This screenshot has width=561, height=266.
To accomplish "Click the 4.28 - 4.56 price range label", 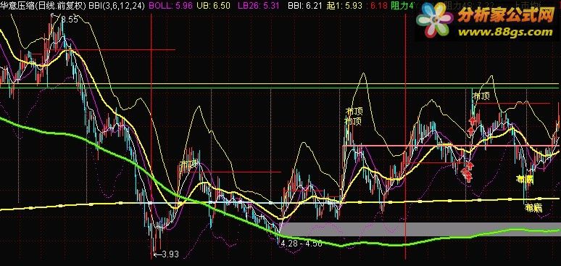I will (x=302, y=244).
